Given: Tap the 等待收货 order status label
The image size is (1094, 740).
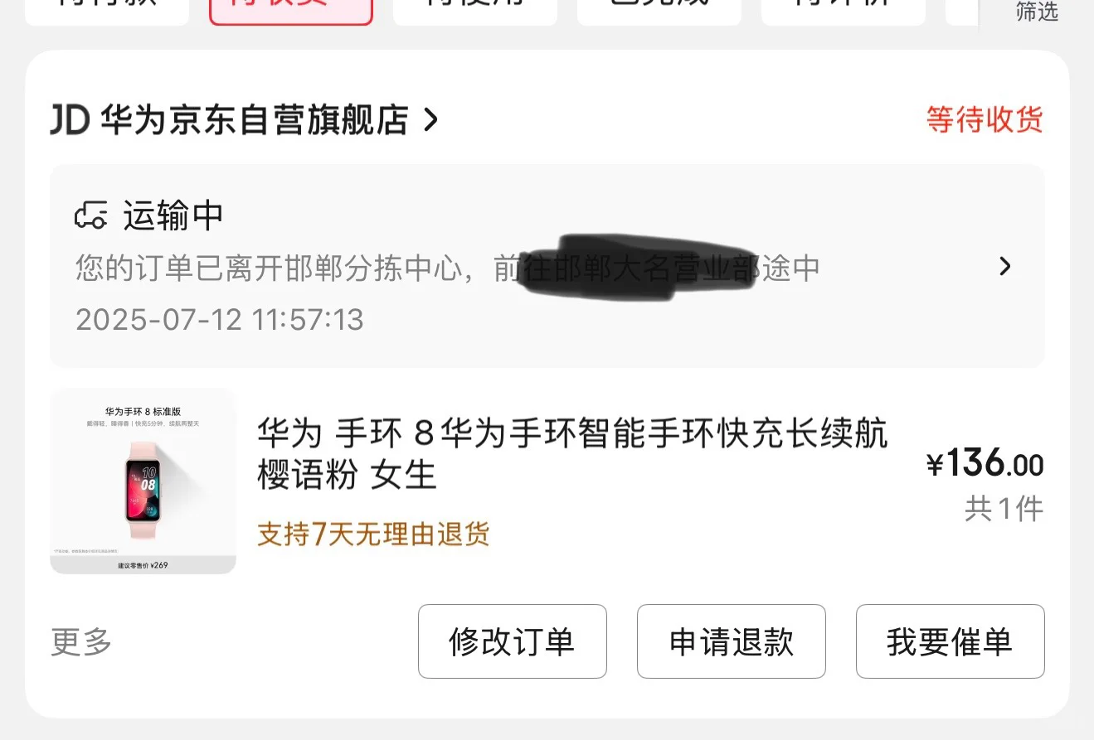Looking at the screenshot, I should [985, 120].
